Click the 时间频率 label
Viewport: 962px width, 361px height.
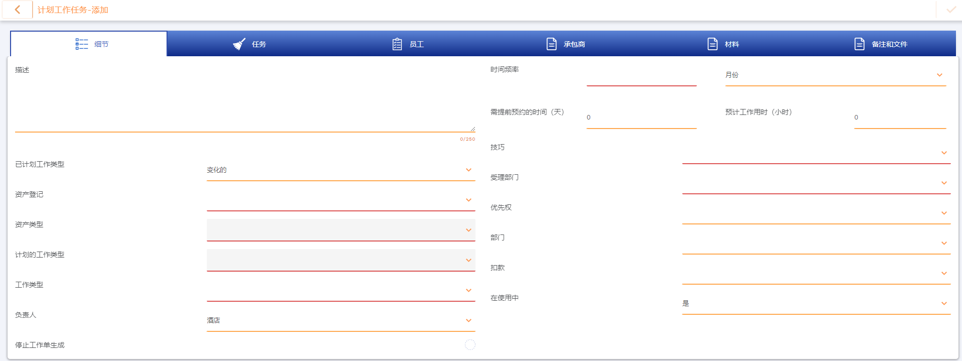(505, 69)
